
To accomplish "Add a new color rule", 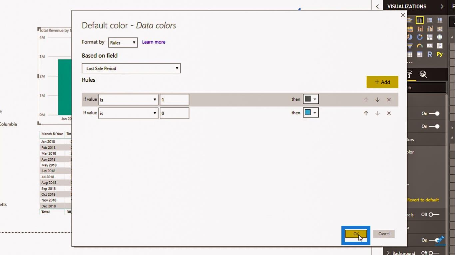I will point(382,82).
